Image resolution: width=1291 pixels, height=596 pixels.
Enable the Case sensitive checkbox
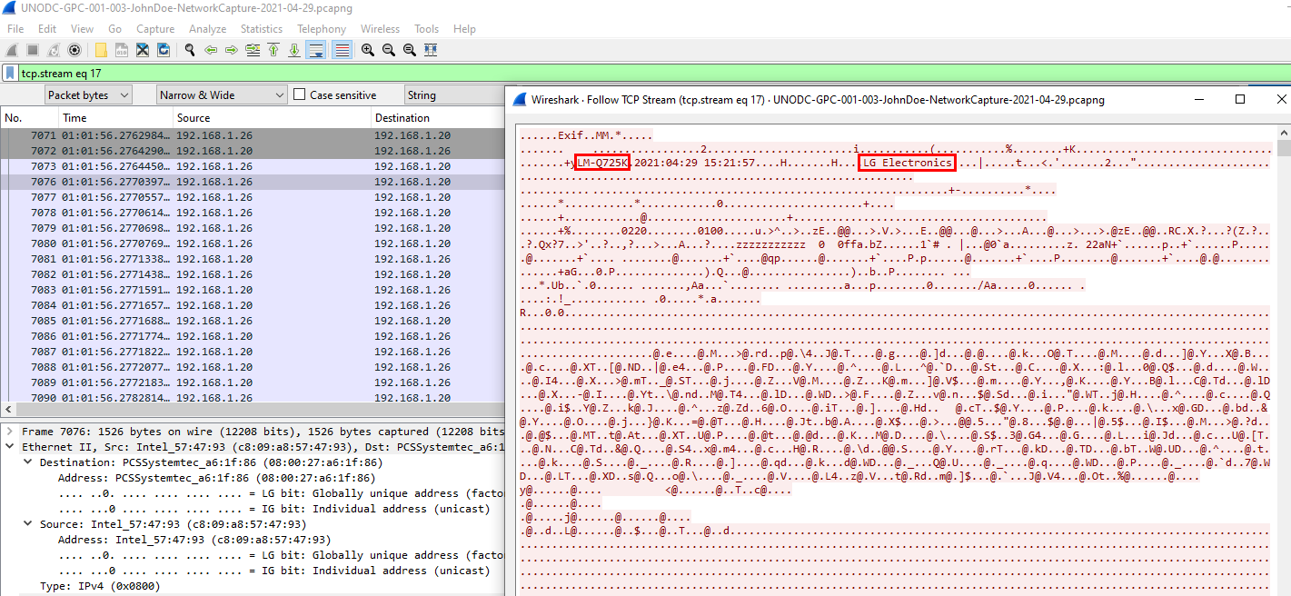(300, 94)
